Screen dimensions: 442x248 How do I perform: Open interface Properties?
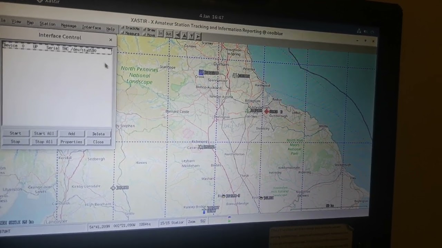pos(71,142)
